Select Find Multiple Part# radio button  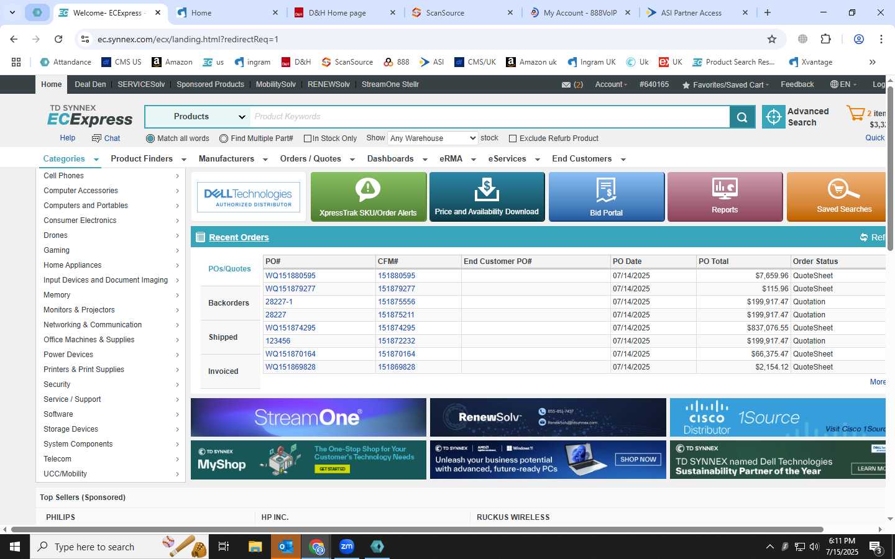224,139
